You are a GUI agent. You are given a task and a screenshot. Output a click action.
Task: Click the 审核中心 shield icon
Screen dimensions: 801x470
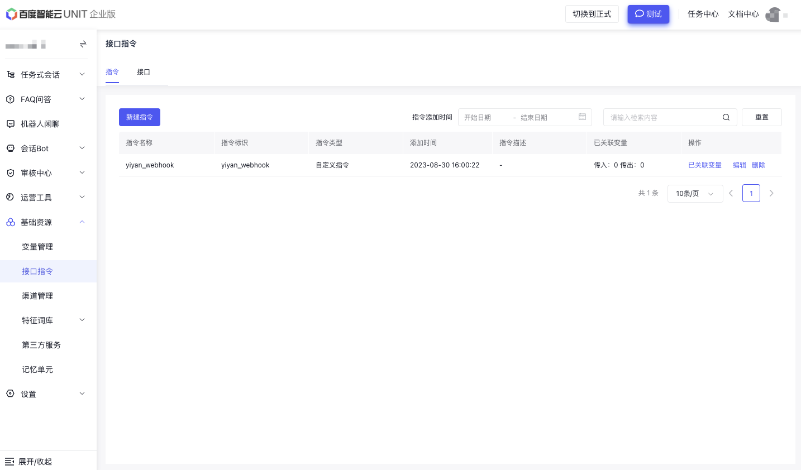click(x=10, y=173)
